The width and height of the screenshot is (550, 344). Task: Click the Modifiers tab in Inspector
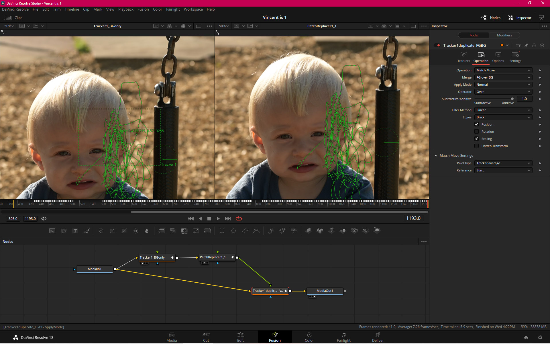point(504,35)
